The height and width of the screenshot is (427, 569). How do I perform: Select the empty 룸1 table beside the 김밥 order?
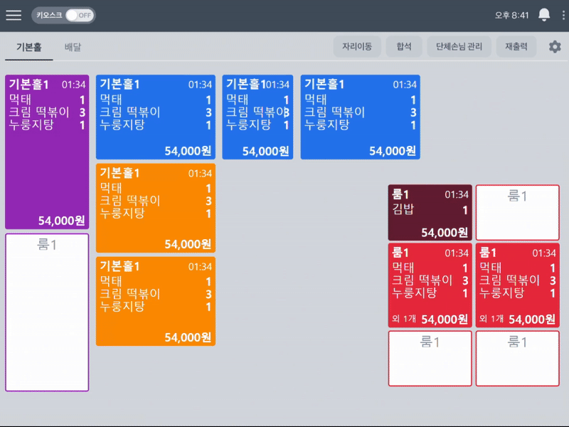pyautogui.click(x=517, y=213)
